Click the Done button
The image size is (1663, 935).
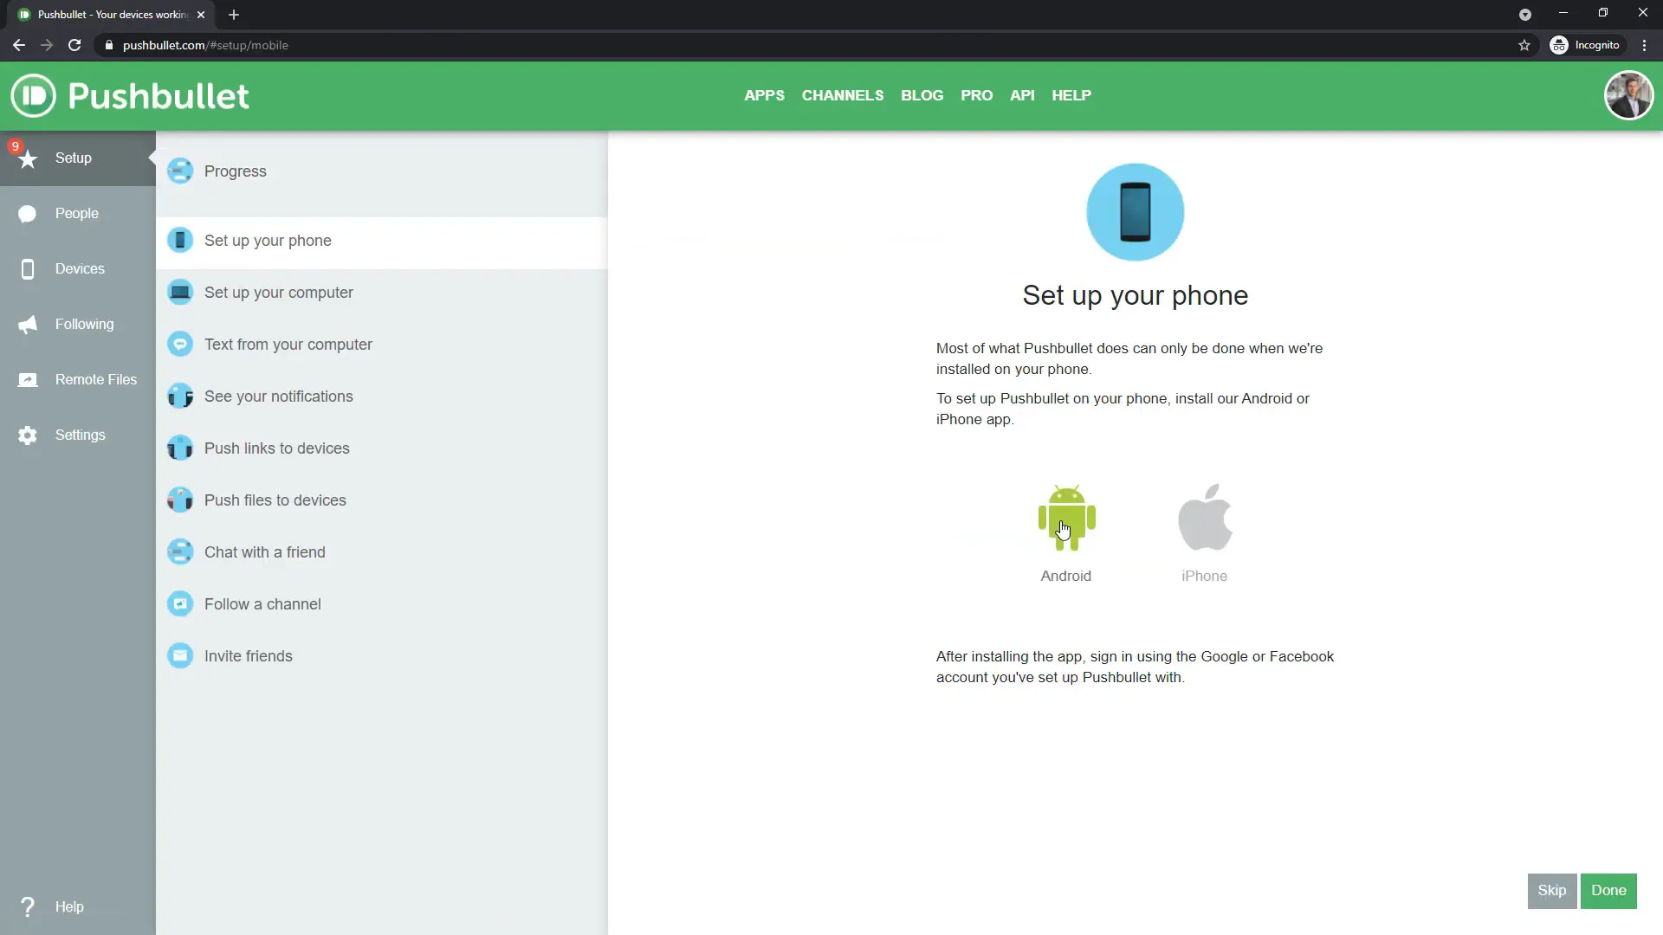point(1608,890)
